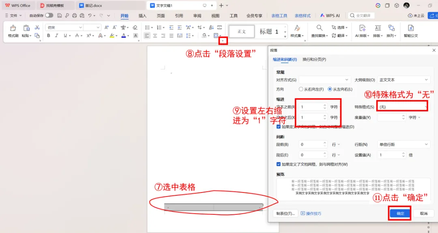Open the Tips (操作技巧) link
The image size is (438, 233).
pos(311,214)
